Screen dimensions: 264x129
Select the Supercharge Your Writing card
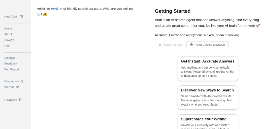(208, 122)
